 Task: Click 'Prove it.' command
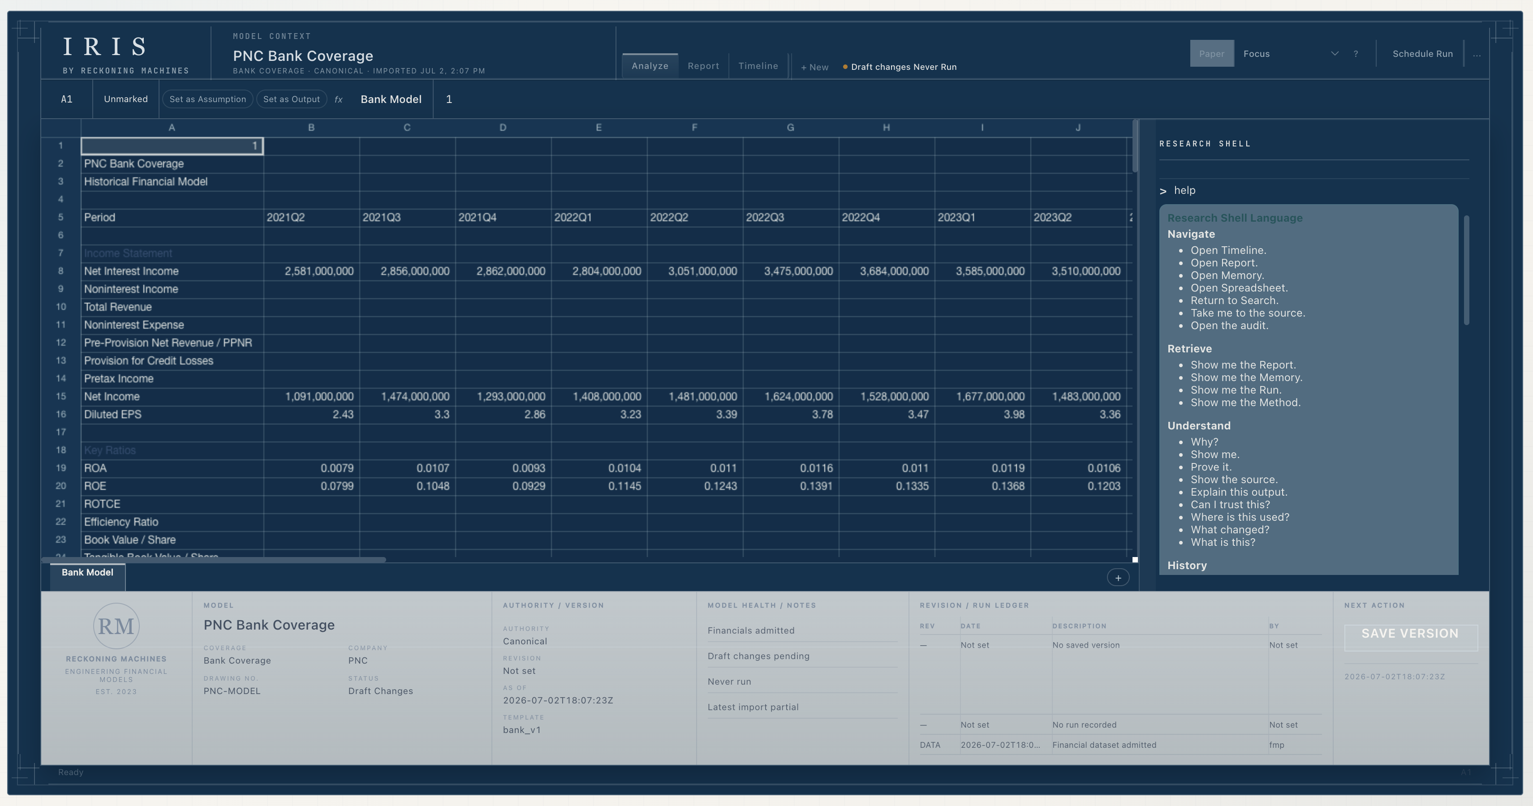coord(1210,467)
